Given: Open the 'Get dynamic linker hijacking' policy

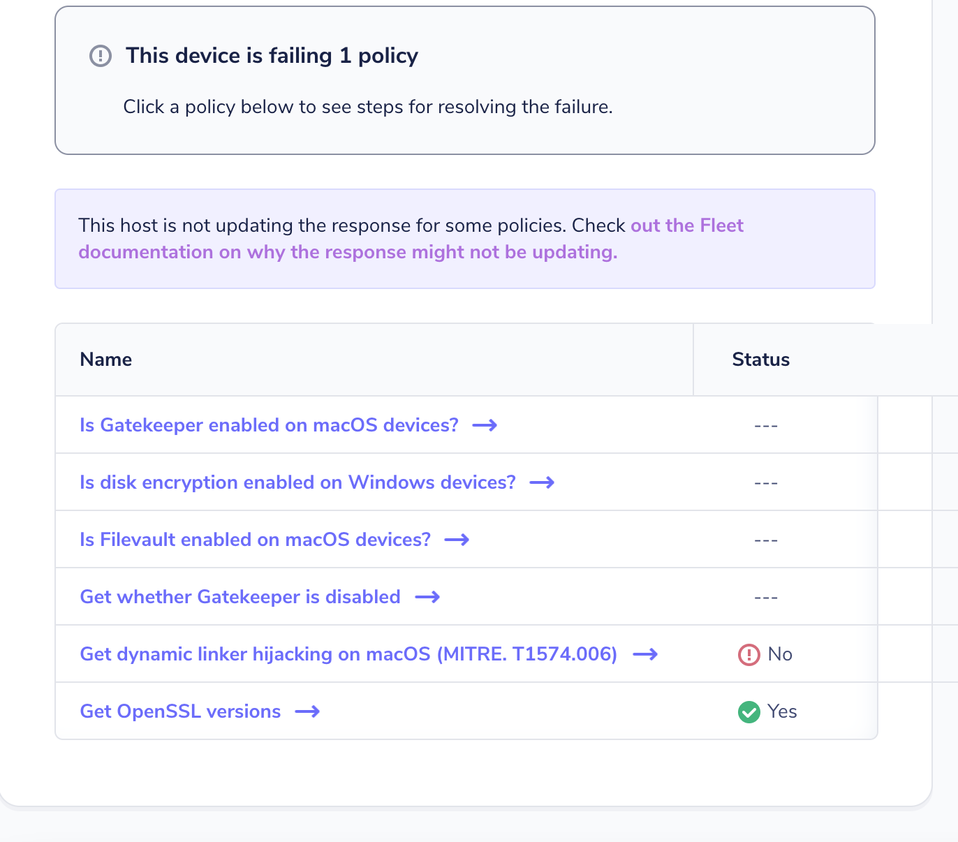Looking at the screenshot, I should (348, 654).
